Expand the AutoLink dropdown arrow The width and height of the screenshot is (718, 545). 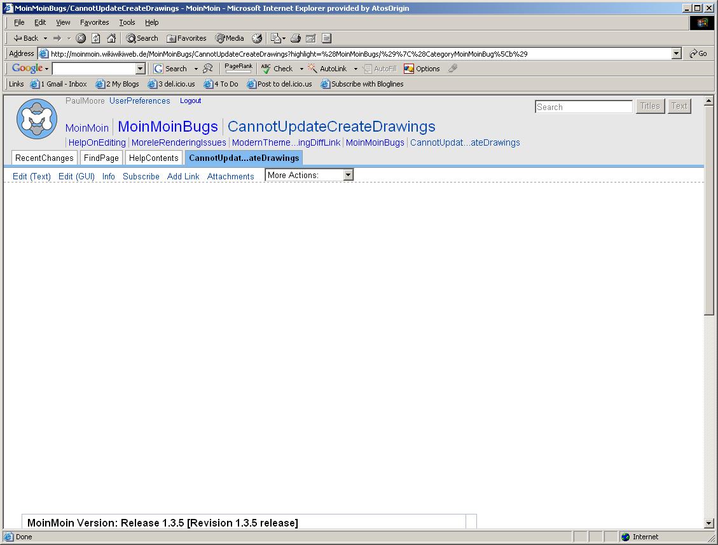(356, 69)
